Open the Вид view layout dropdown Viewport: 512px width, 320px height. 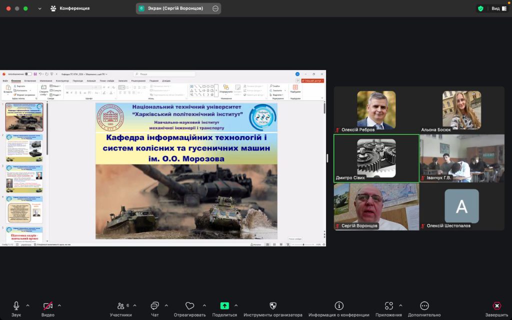[x=498, y=8]
